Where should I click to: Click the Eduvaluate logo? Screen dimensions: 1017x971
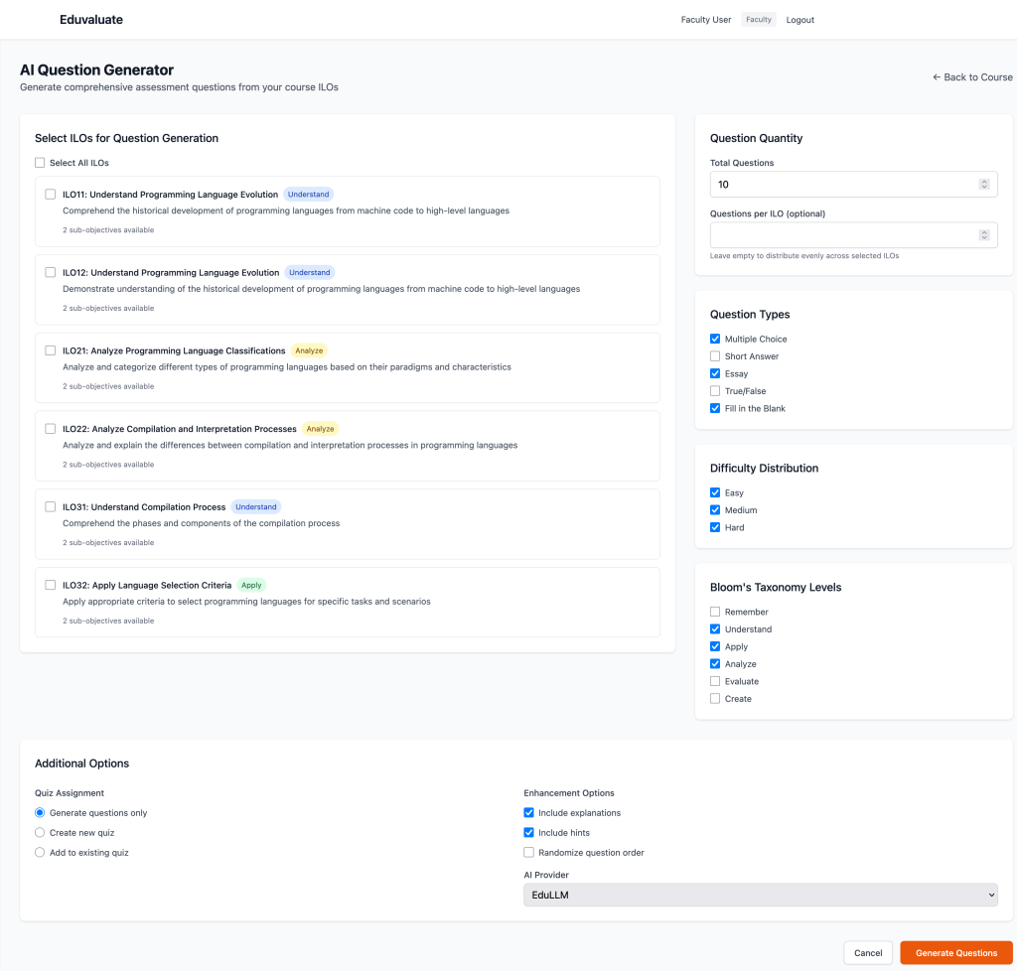[x=91, y=20]
